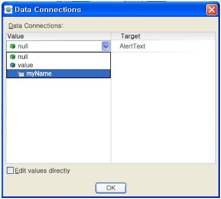Open the Value dropdown arrow
The width and height of the screenshot is (221, 199).
[x=106, y=46]
